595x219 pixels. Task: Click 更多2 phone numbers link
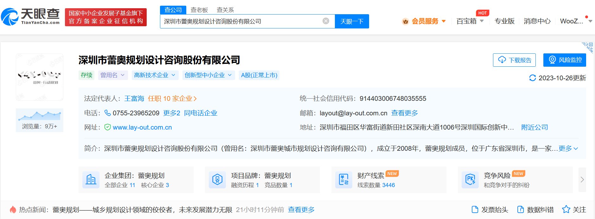(x=171, y=113)
